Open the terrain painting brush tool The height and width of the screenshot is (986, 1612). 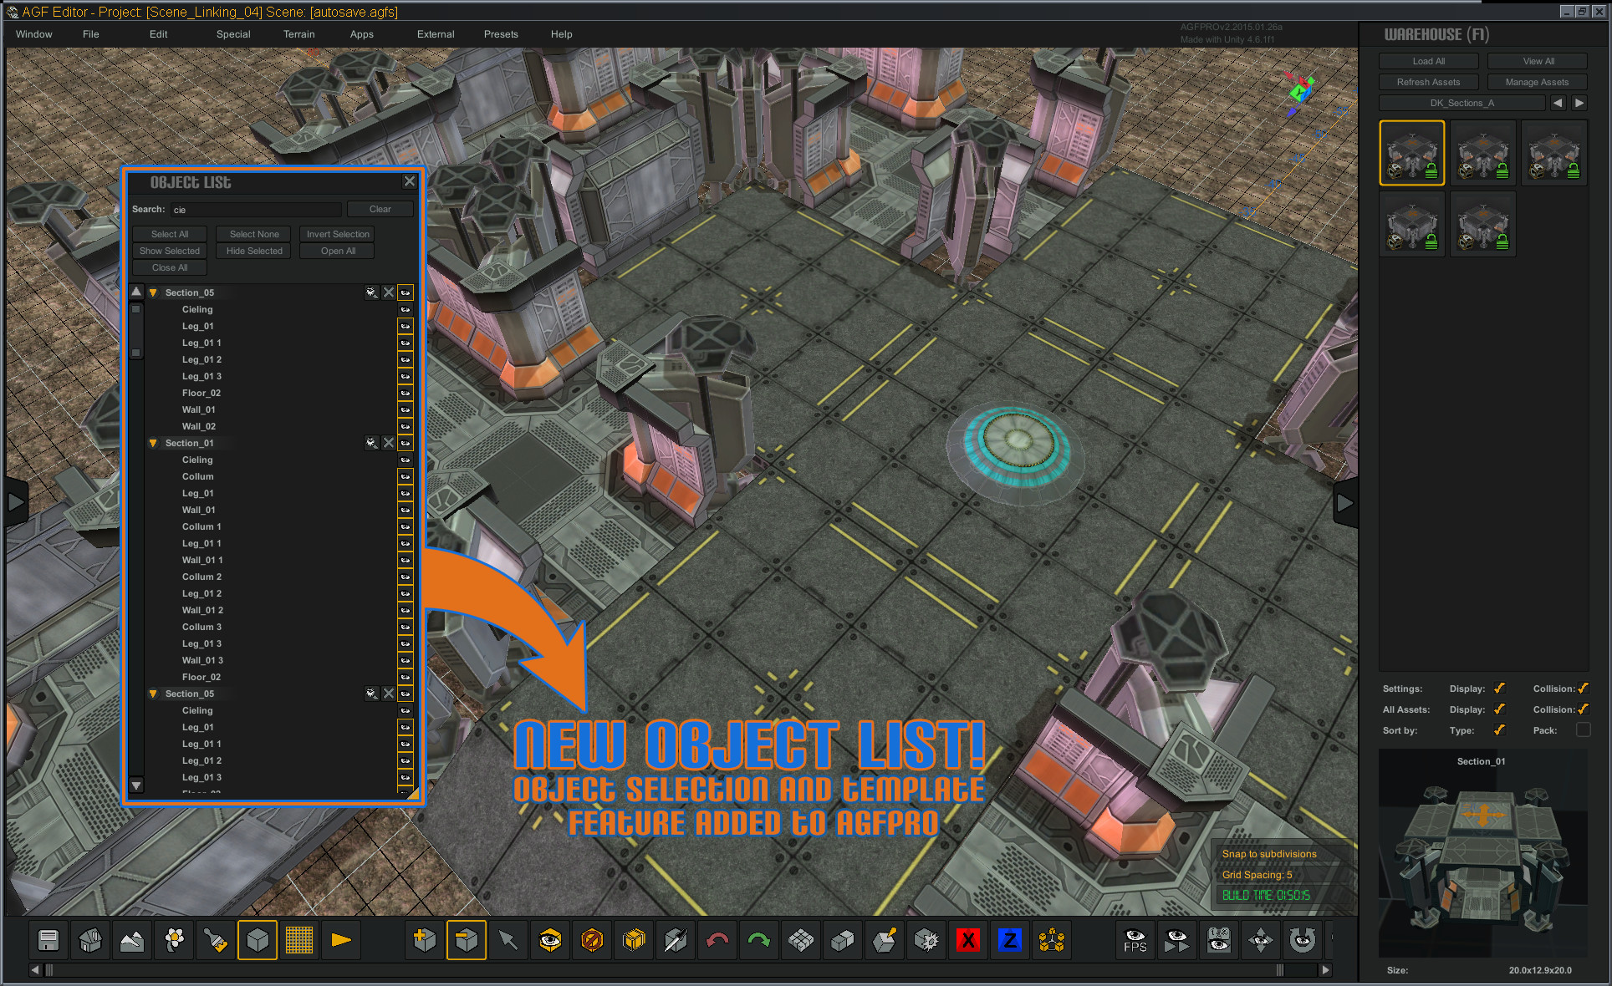(215, 940)
